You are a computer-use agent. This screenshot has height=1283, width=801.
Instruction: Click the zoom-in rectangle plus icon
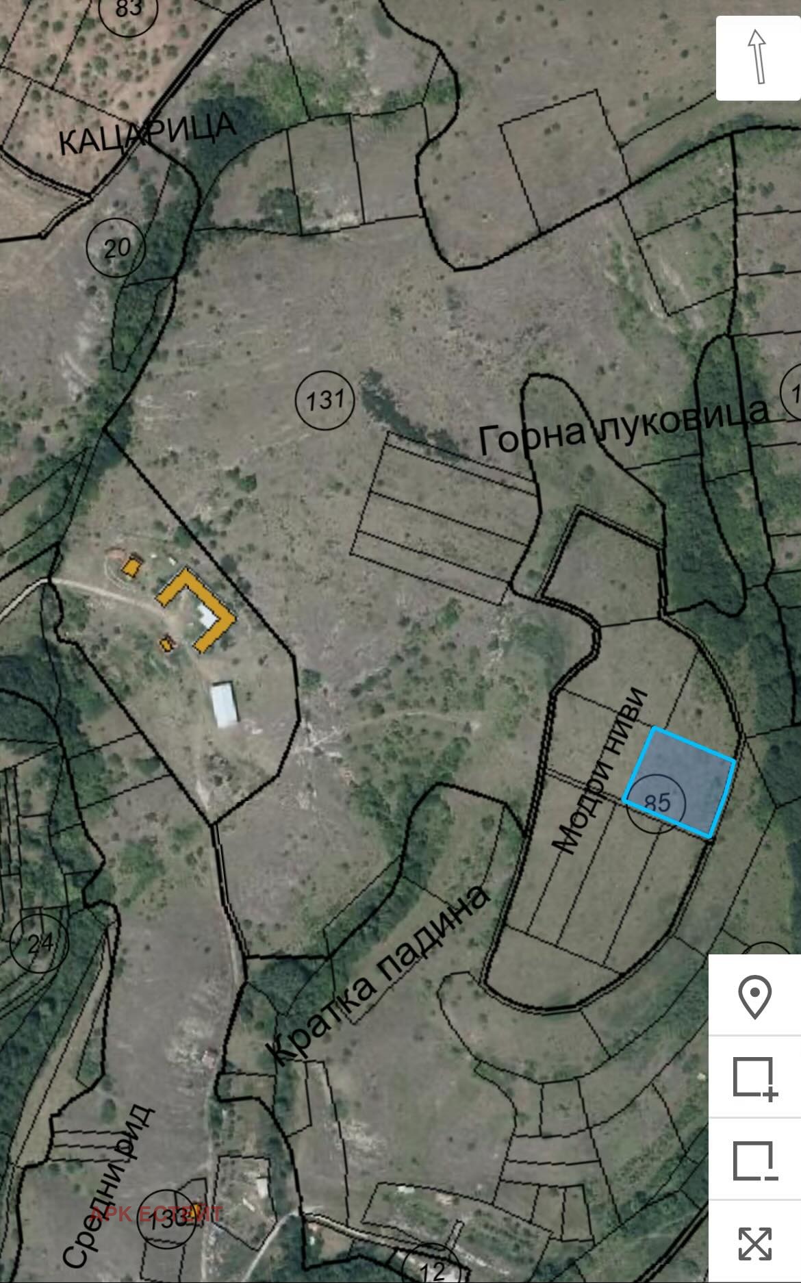click(x=754, y=1078)
